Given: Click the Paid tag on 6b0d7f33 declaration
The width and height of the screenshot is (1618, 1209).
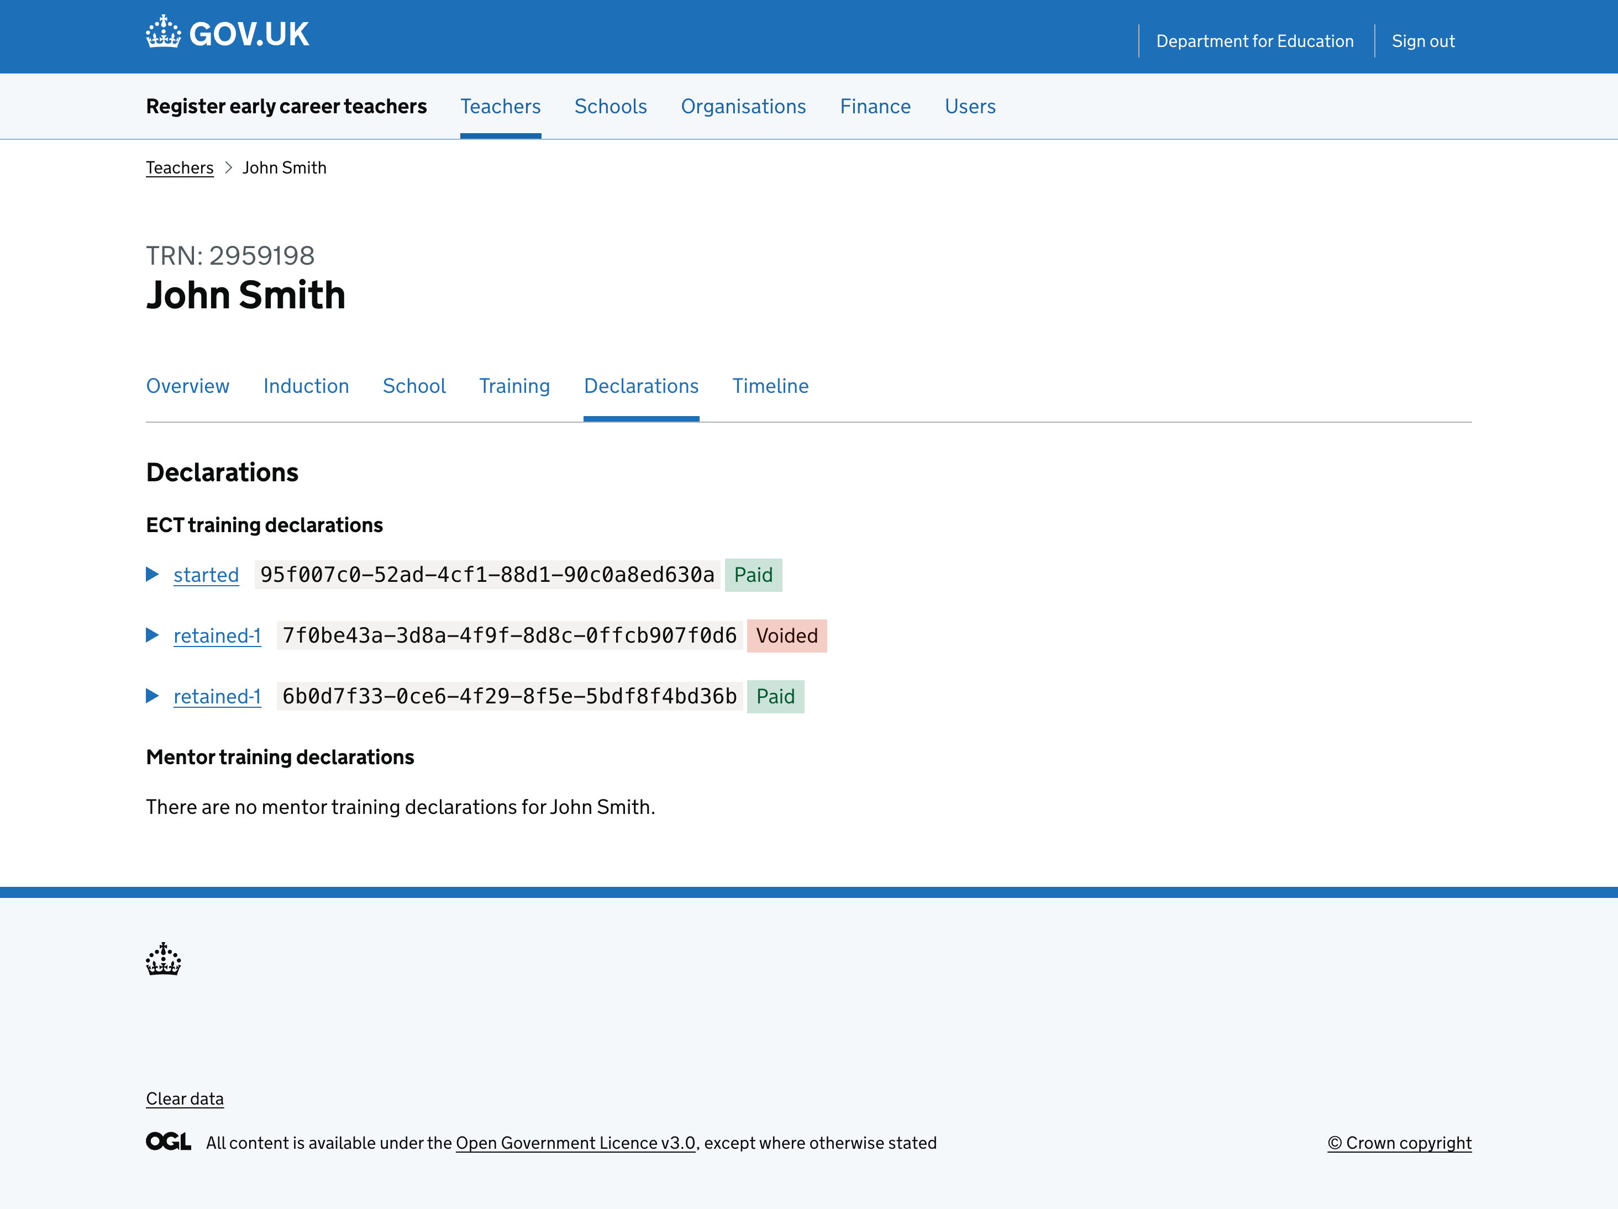Looking at the screenshot, I should click(775, 696).
